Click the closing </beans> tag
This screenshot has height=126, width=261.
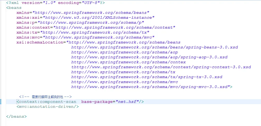point(16,117)
